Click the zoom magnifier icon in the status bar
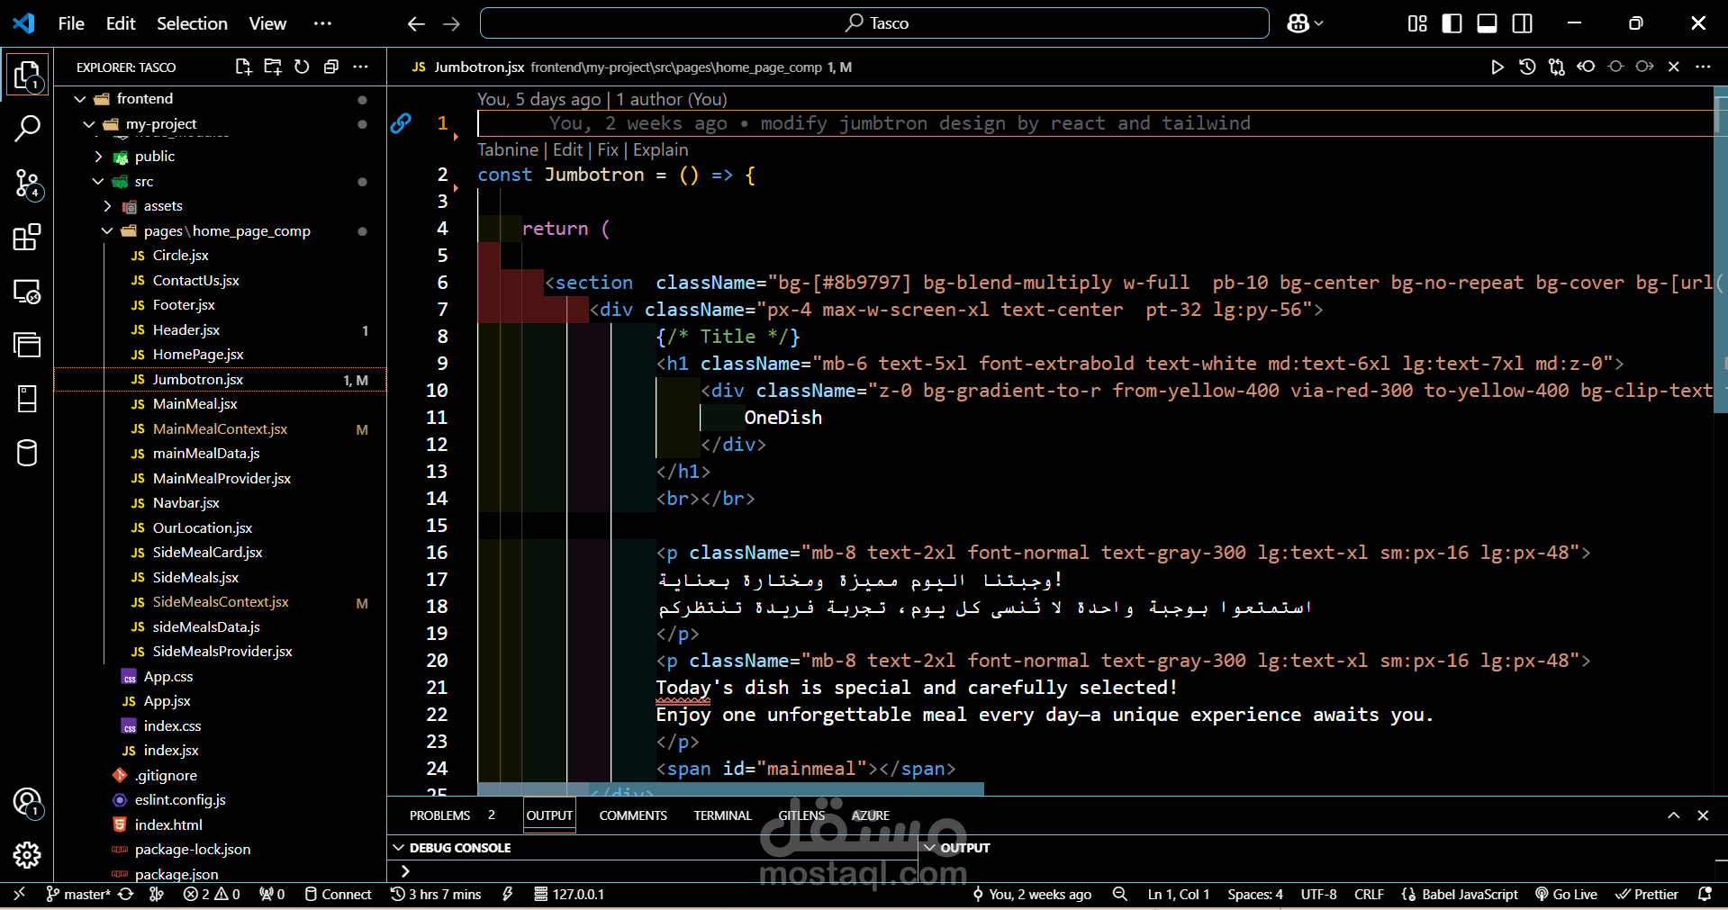This screenshot has height=910, width=1728. 1119,894
